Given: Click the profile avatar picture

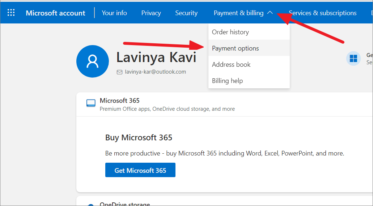Looking at the screenshot, I should [93, 61].
